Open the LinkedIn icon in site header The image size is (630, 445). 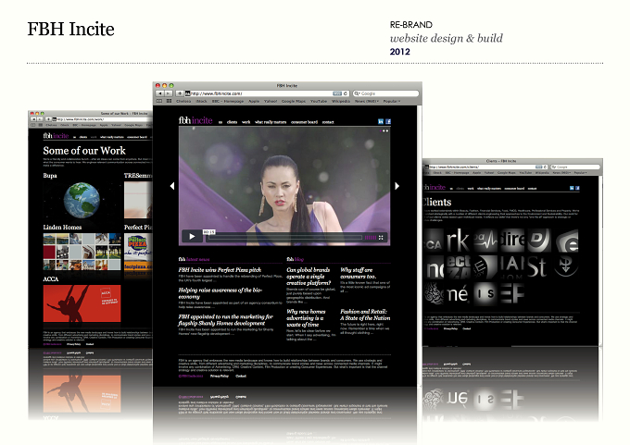pos(381,121)
